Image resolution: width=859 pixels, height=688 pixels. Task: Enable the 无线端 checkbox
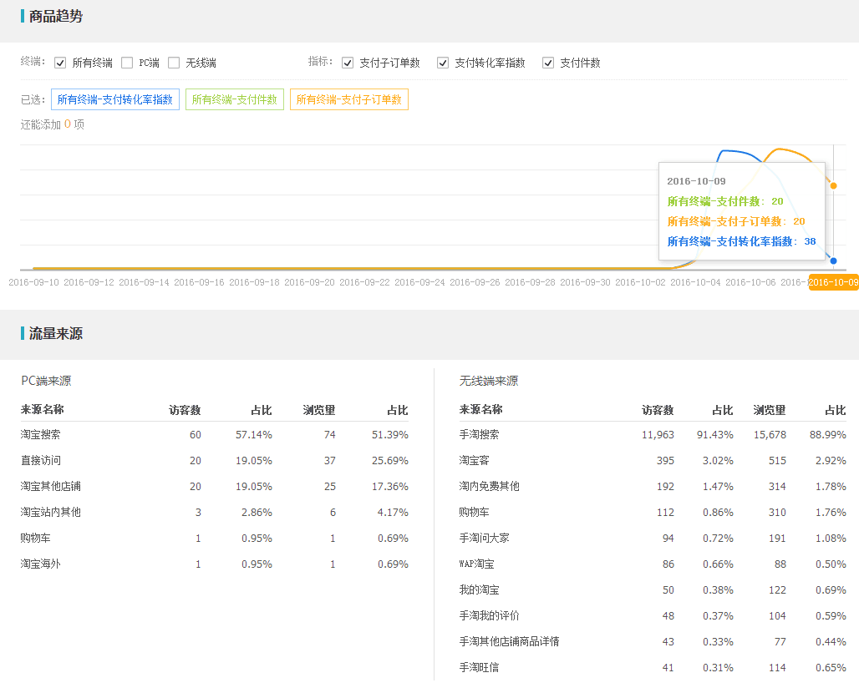point(174,63)
